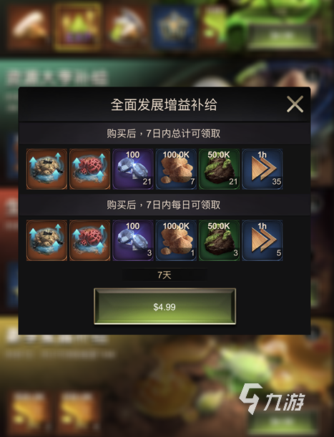Screen dimensions: 334x437
Task: Click the 九游 watermark logo
Action: pos(272,399)
